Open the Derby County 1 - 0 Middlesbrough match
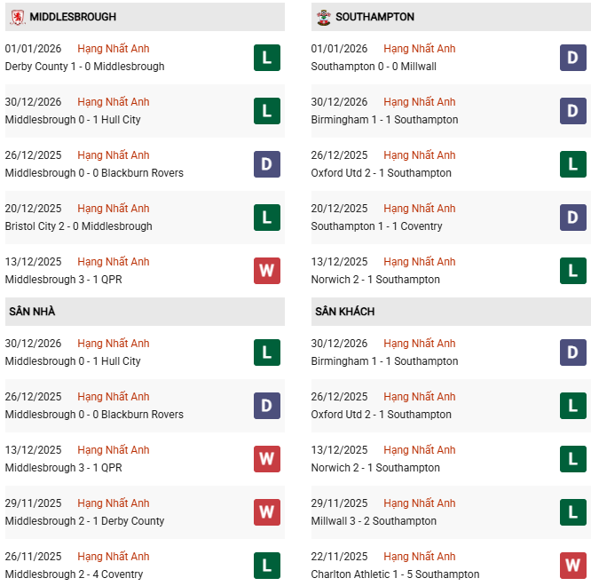 84,67
